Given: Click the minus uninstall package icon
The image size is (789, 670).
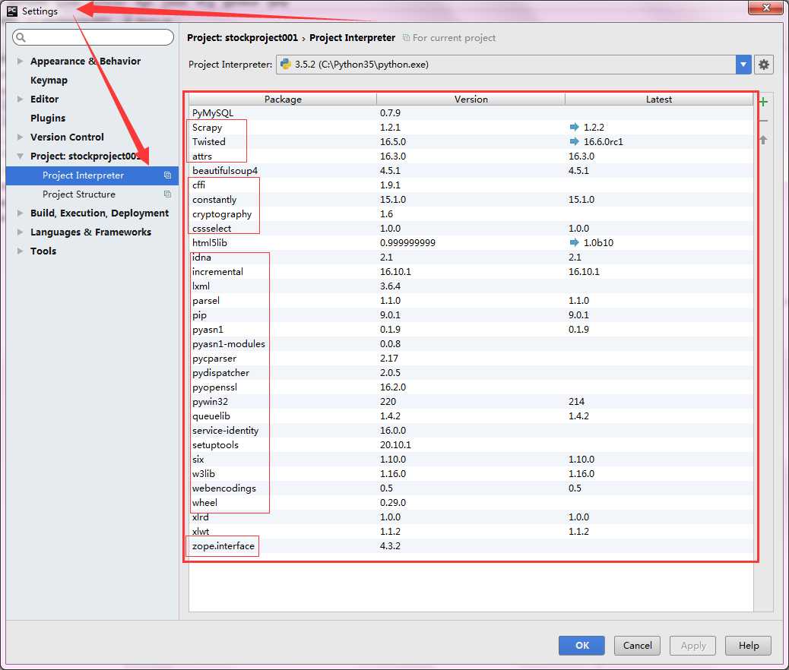Looking at the screenshot, I should point(763,122).
